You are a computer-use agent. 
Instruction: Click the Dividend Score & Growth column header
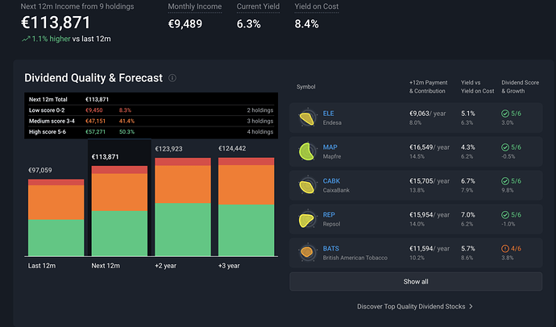[520, 87]
